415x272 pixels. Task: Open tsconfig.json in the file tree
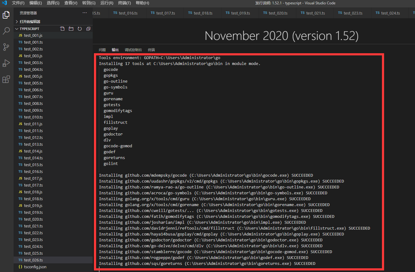53,267
